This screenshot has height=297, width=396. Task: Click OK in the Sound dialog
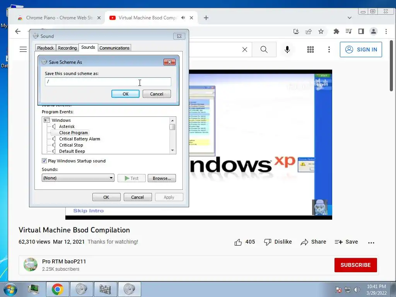click(106, 197)
